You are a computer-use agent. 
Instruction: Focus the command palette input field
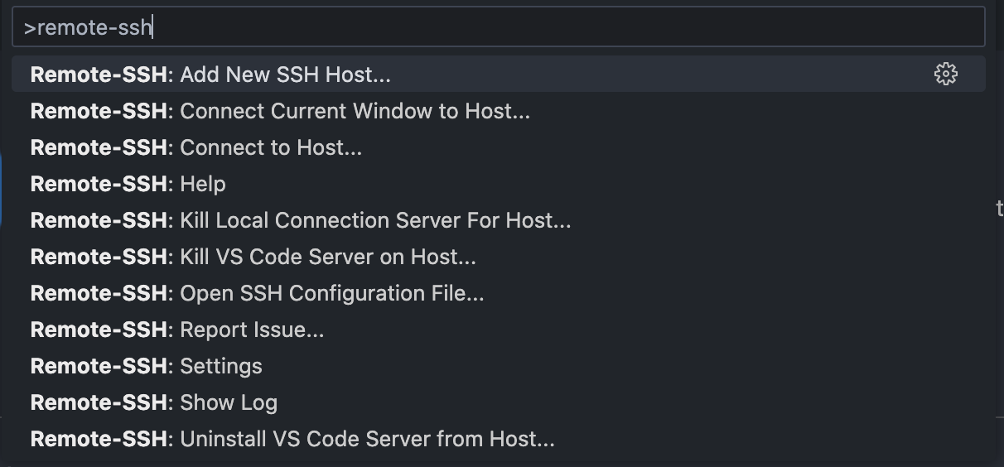498,27
